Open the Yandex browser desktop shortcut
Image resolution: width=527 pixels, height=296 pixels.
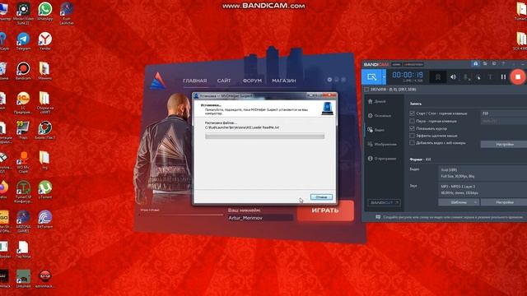tap(45, 42)
